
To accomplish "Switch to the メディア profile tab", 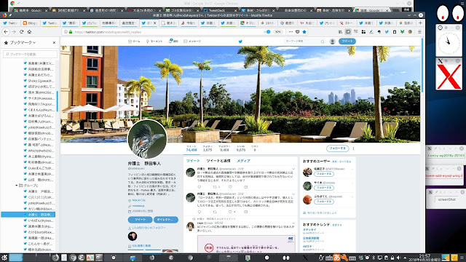I will (243, 161).
